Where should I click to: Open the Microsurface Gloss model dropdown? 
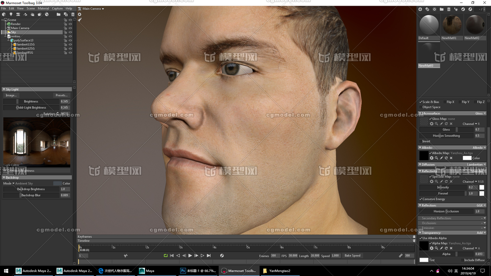click(481, 113)
